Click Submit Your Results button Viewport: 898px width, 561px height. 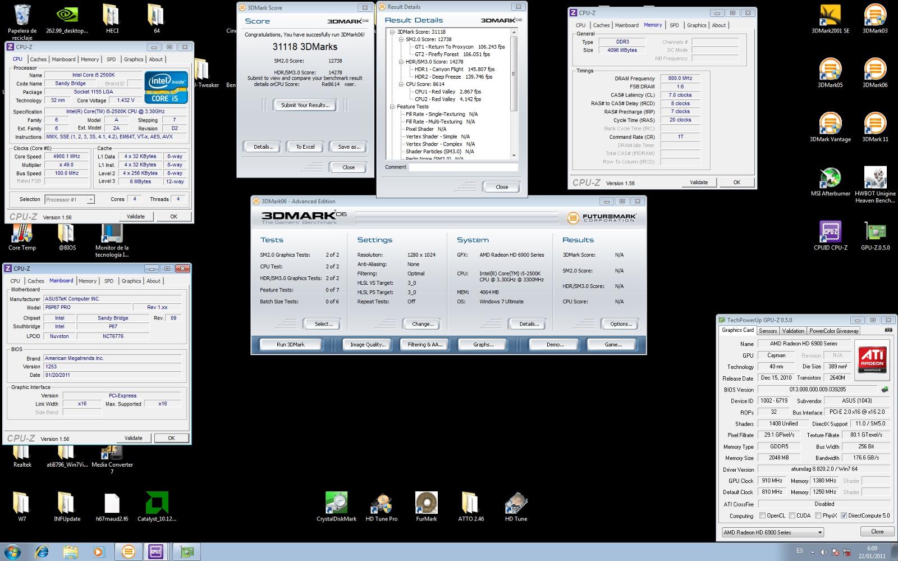pyautogui.click(x=305, y=105)
